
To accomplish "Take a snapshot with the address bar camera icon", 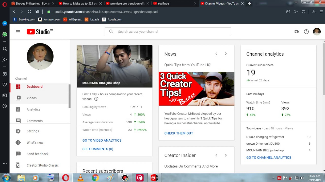I will point(288,12).
